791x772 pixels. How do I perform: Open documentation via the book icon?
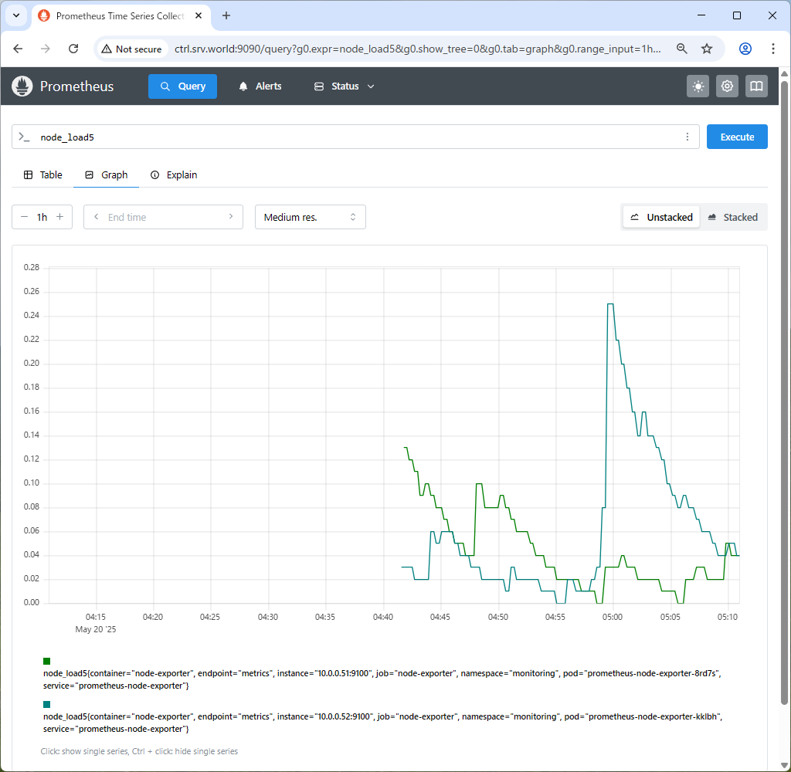[756, 86]
